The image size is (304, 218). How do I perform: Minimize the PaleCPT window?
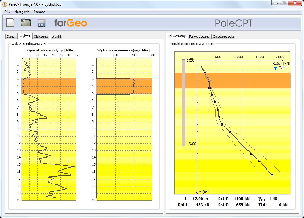pyautogui.click(x=275, y=3)
